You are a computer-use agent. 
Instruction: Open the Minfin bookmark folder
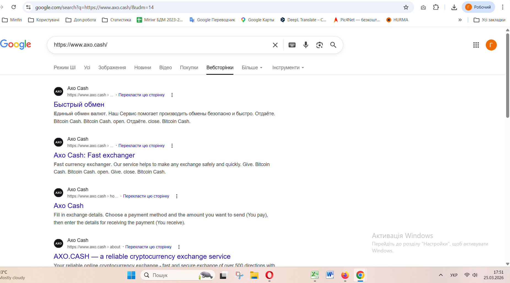[x=12, y=20]
